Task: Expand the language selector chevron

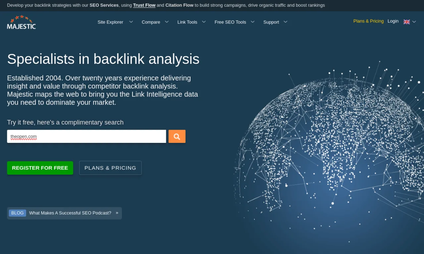Action: (414, 22)
